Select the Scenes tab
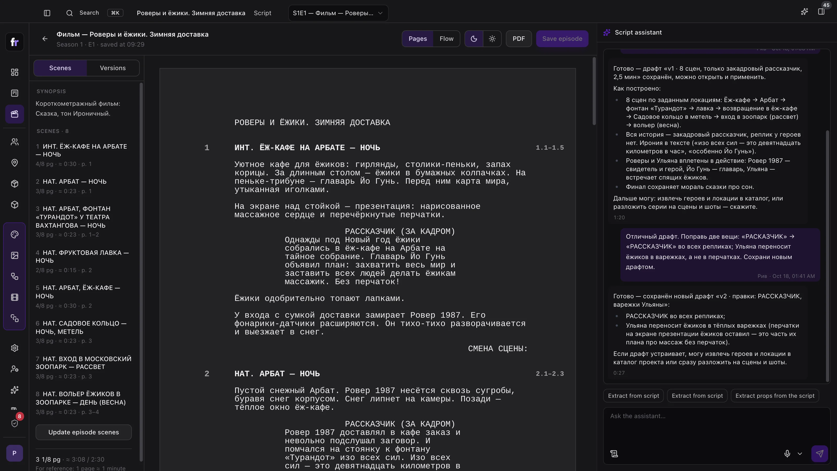Screen dimensions: 837x471 click(60, 68)
